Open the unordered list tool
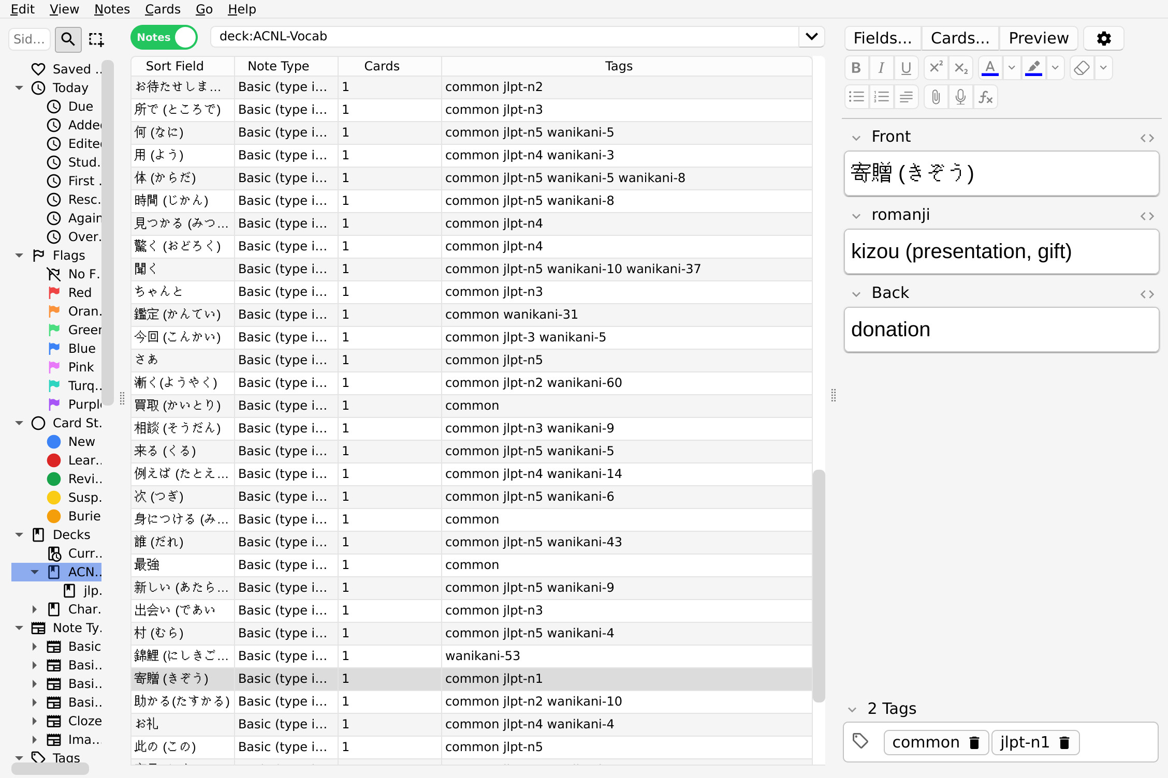 click(x=856, y=97)
